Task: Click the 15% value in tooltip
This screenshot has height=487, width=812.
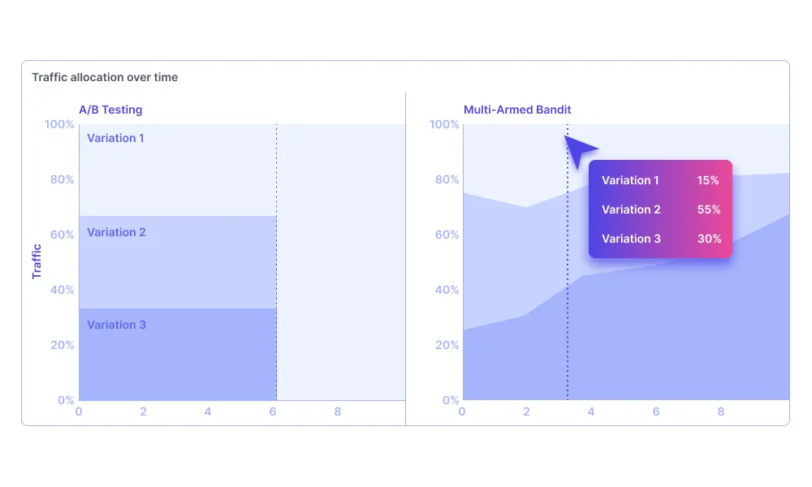Action: (x=708, y=180)
